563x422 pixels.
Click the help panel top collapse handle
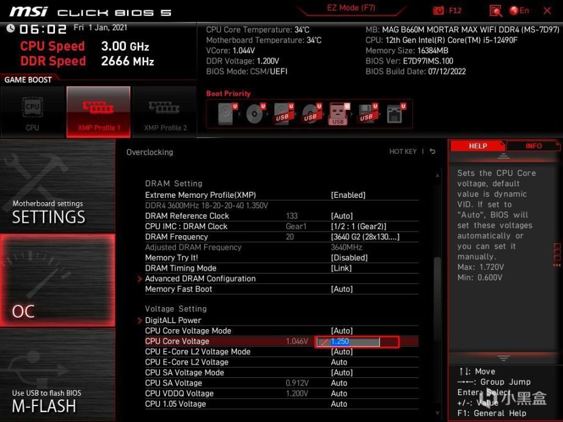[x=503, y=156]
